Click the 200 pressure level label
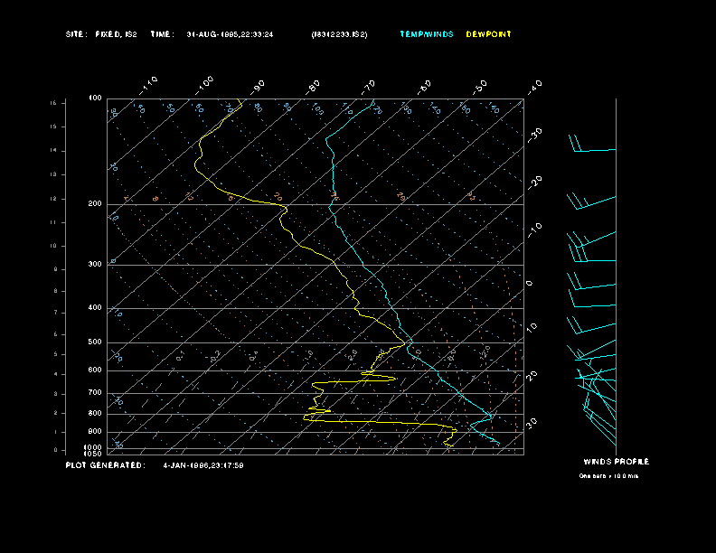The height and width of the screenshot is (553, 716). 95,204
